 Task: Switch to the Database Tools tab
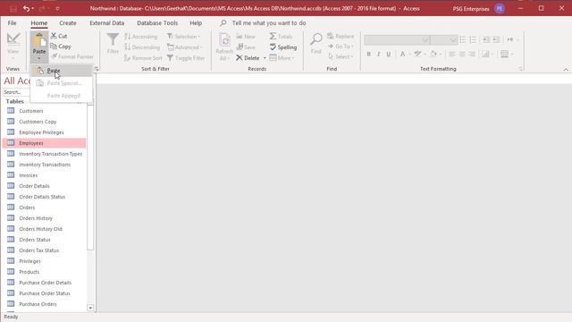click(x=157, y=23)
